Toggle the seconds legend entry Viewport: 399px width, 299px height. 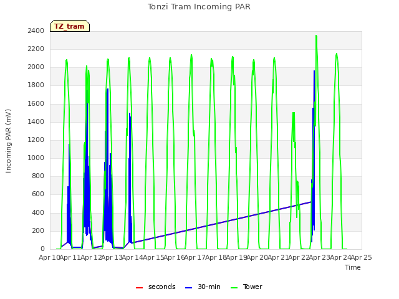tap(156, 287)
